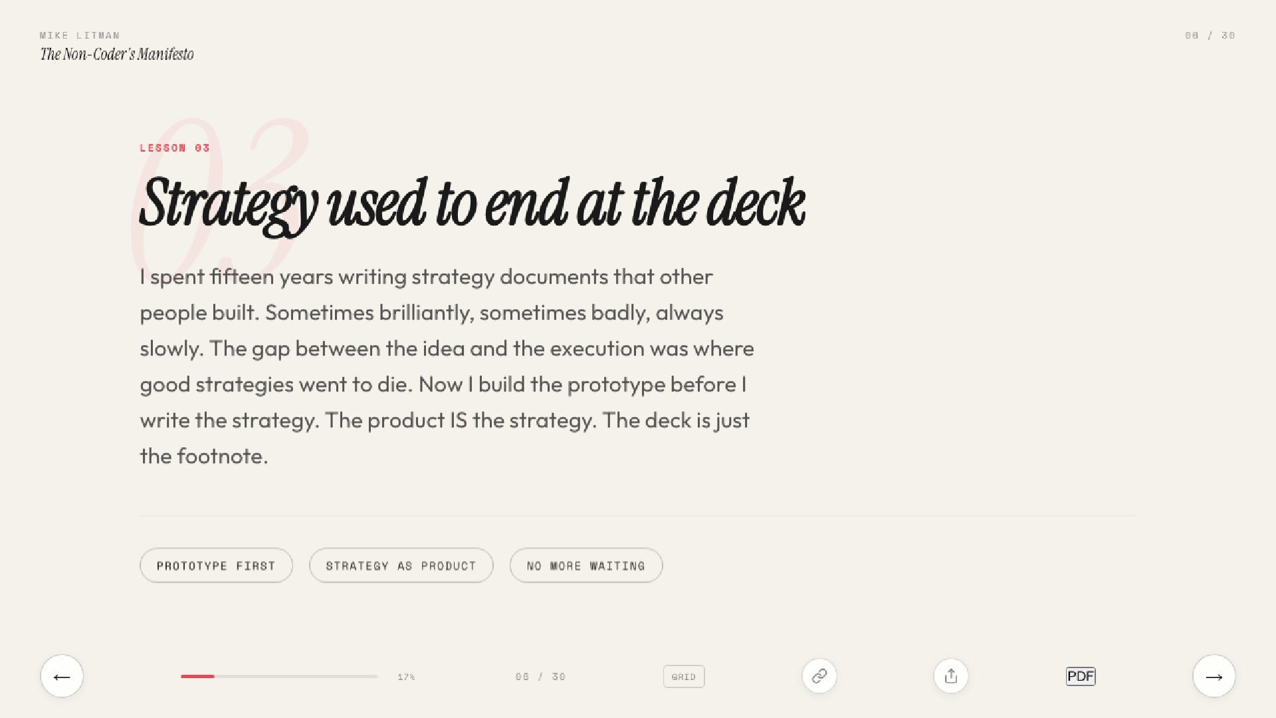Image resolution: width=1276 pixels, height=718 pixels.
Task: Go to the previous slide with left arrow
Action: [x=62, y=676]
